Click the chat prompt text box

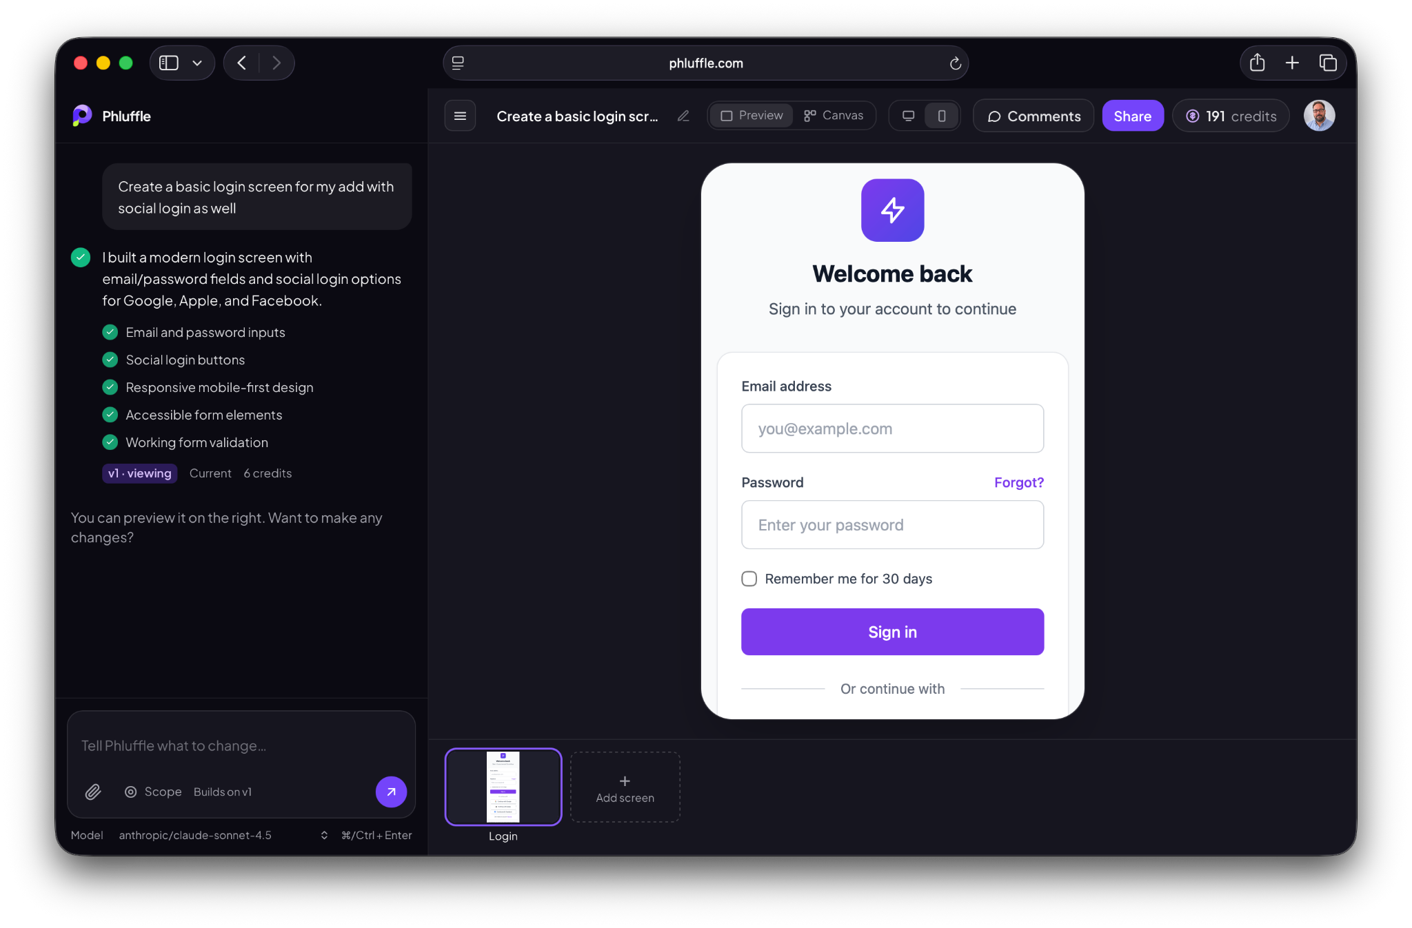click(x=241, y=745)
